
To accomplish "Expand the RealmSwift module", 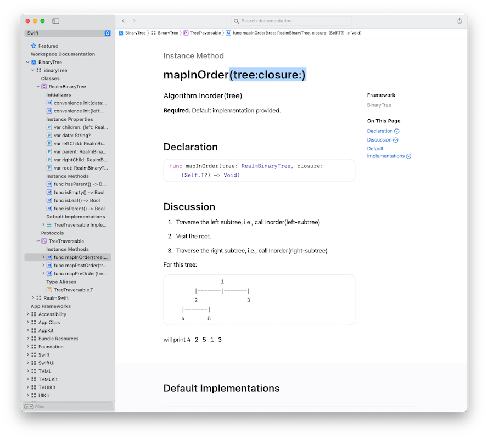I will [x=33, y=298].
